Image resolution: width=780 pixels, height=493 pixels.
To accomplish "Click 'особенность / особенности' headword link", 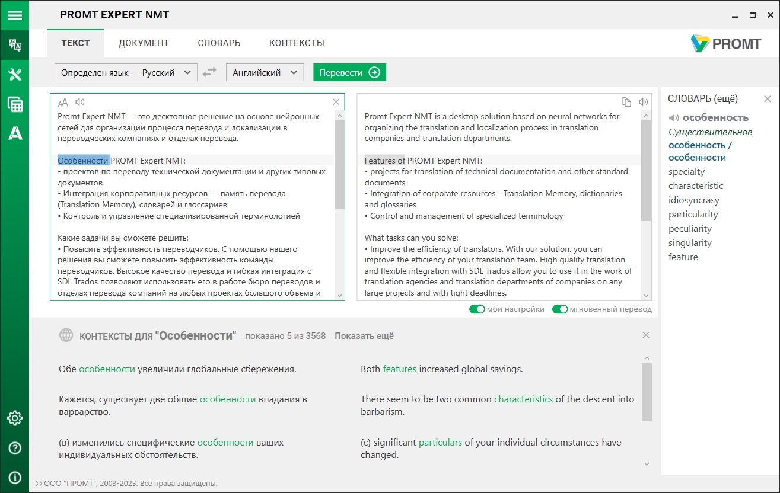I will pos(700,151).
